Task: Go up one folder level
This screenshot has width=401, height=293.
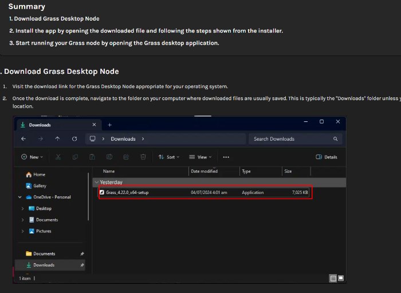Action: tap(57, 138)
